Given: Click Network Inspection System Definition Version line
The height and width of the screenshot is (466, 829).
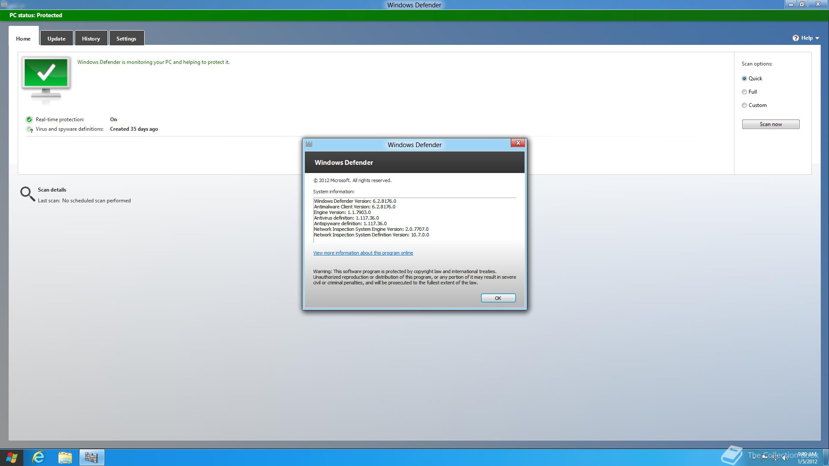Looking at the screenshot, I should [371, 235].
